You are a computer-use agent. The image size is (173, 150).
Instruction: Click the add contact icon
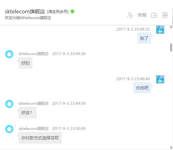pos(130,15)
